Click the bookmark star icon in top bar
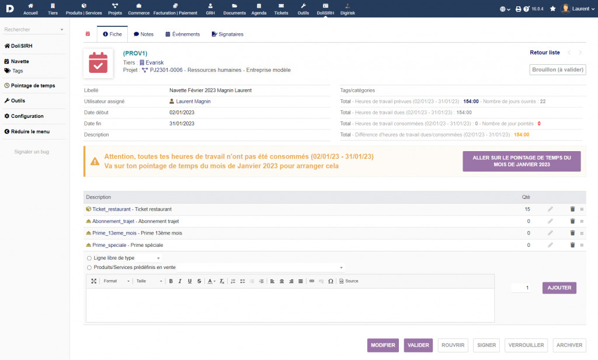Image resolution: width=598 pixels, height=360 pixels. coord(553,9)
